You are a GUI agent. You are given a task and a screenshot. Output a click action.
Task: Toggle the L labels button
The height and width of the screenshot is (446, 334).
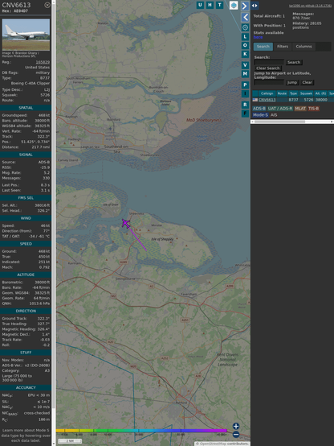pos(245,37)
